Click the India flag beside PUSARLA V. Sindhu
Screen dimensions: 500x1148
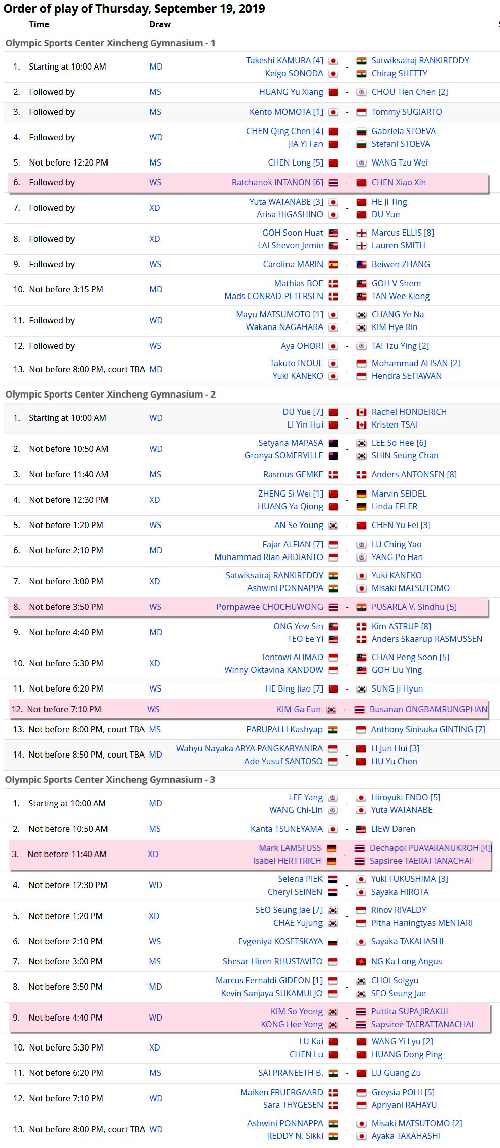362,607
